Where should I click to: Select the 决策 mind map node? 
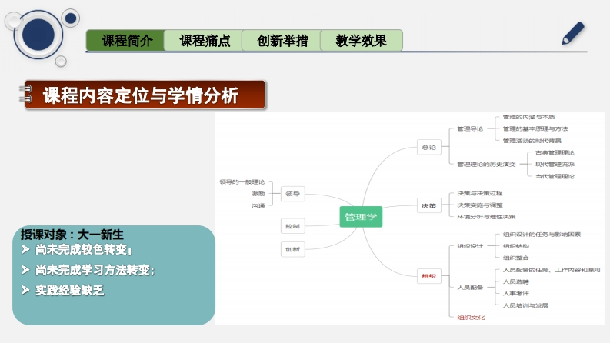tap(428, 205)
